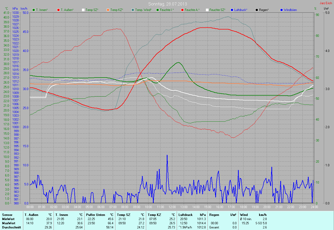Toggle the Feuchte SZ series label
The image size is (334, 230).
(x=217, y=10)
